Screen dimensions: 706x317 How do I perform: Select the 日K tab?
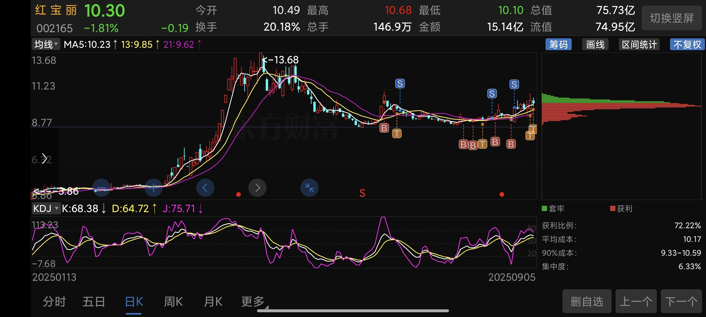pyautogui.click(x=134, y=302)
